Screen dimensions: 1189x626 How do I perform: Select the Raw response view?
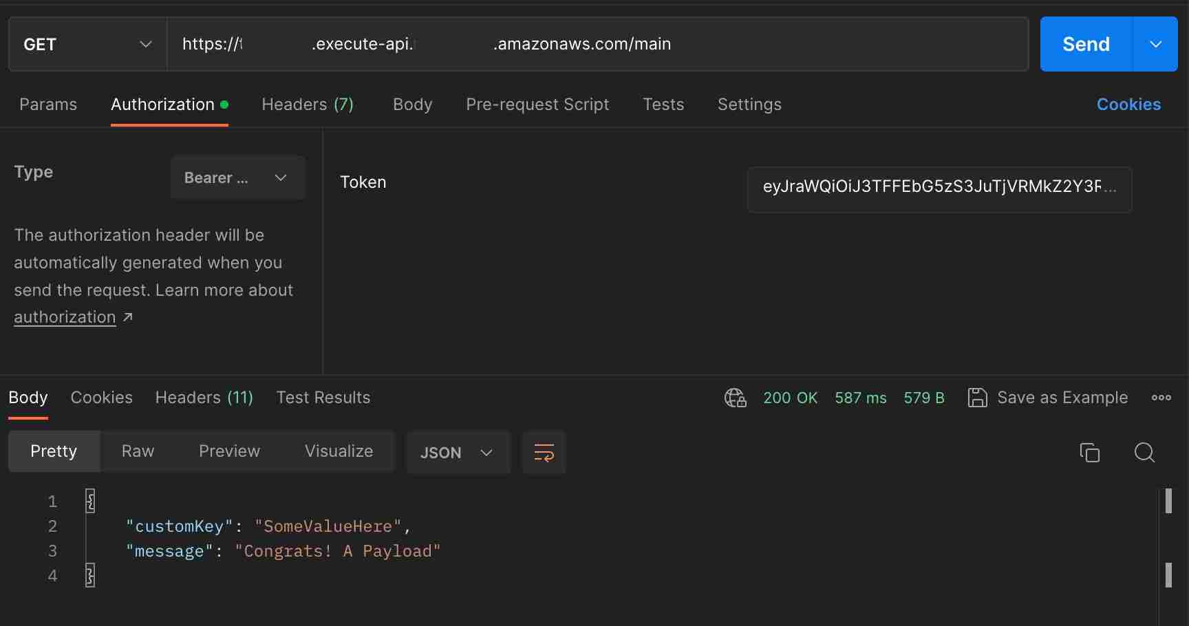[x=138, y=451]
